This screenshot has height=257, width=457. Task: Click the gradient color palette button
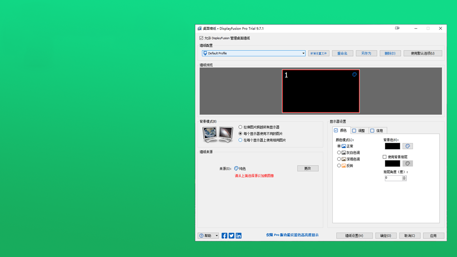[408, 163]
